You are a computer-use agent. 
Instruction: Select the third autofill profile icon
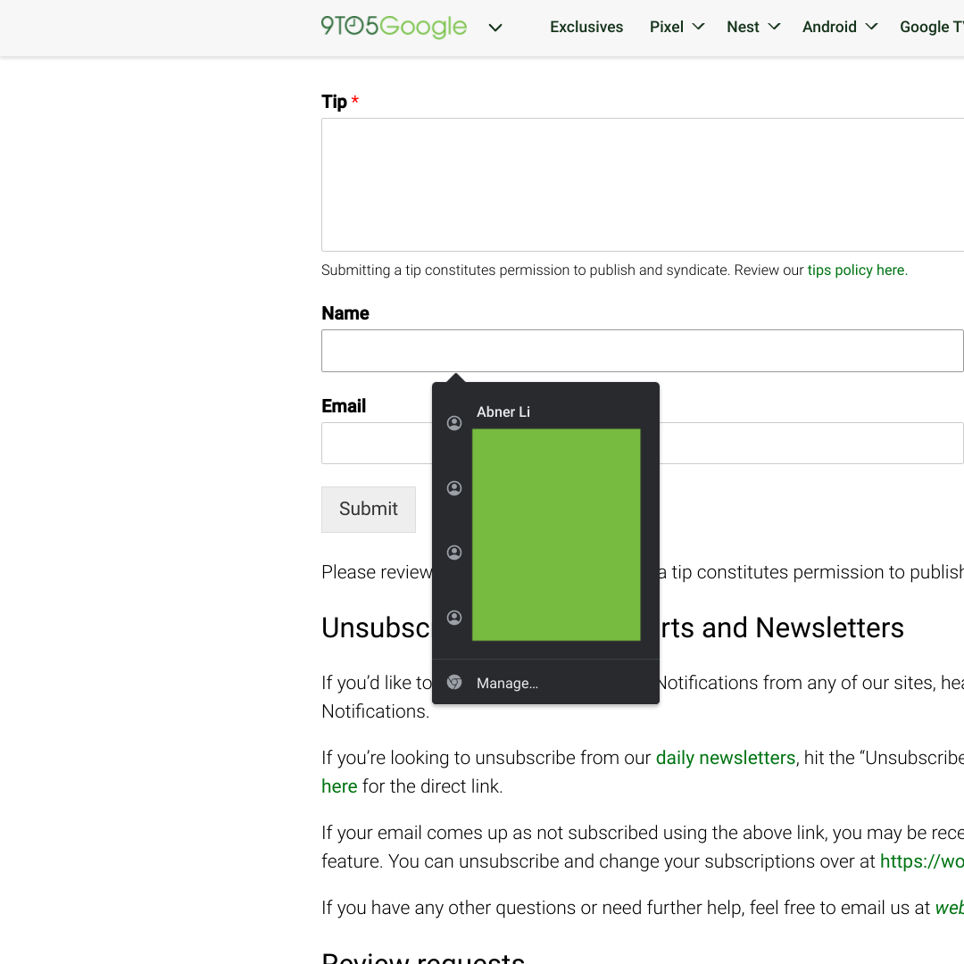454,553
